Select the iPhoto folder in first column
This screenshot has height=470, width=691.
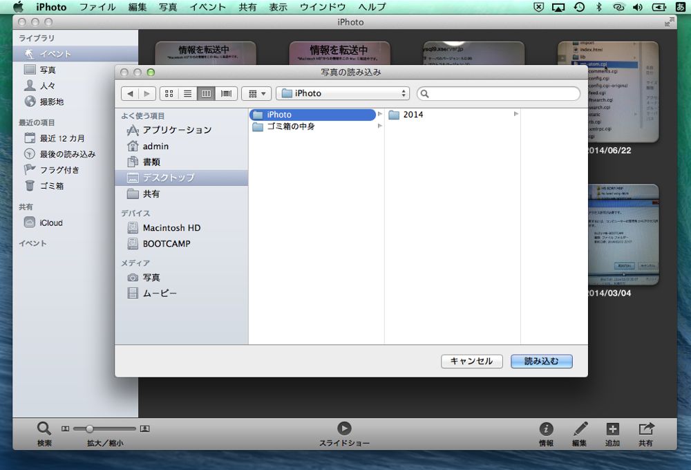[x=312, y=115]
